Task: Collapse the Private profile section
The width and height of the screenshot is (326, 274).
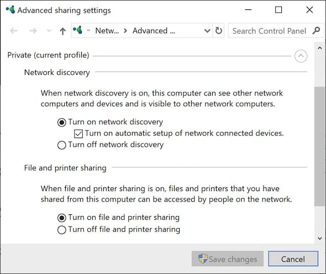Action: pyautogui.click(x=301, y=56)
